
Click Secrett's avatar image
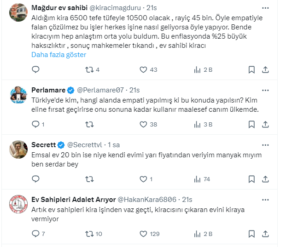pos(18,149)
